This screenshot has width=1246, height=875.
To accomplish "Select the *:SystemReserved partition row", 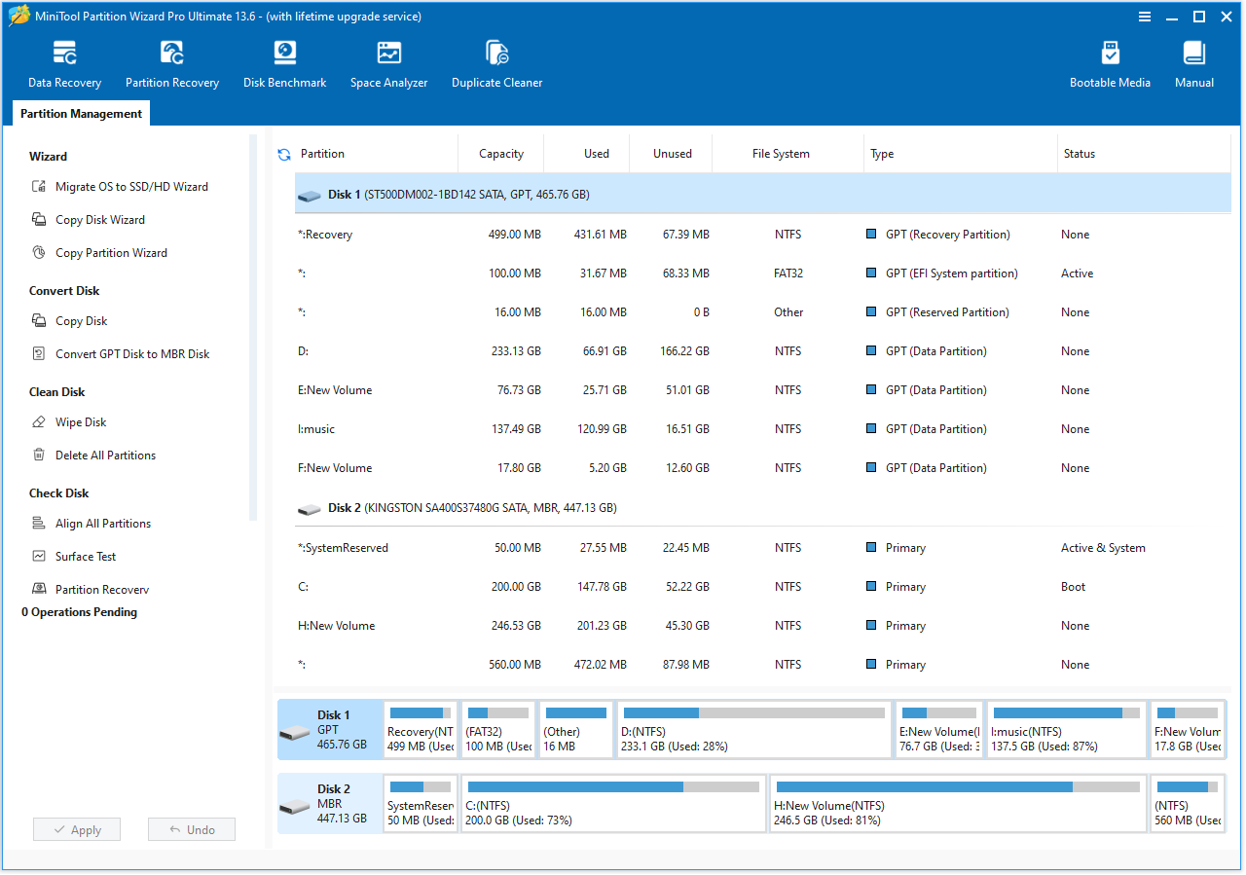I will tap(763, 548).
